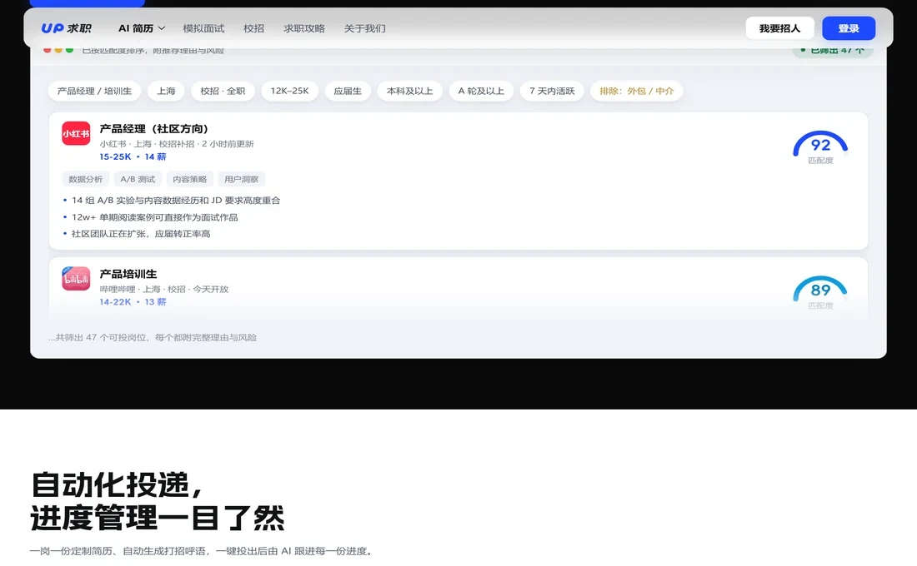This screenshot has width=917, height=566.
Task: Click the UP求职 logo
Action: (x=66, y=28)
